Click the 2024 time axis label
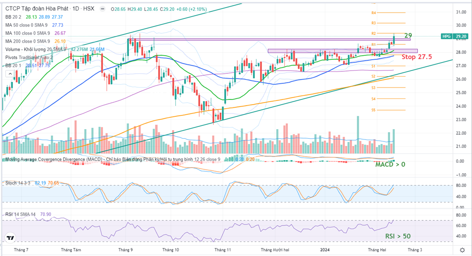 [325, 250]
